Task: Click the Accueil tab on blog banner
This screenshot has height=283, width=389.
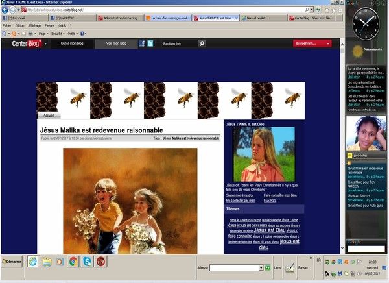Action: coord(49,116)
